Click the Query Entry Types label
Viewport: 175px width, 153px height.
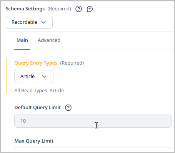click(x=36, y=63)
